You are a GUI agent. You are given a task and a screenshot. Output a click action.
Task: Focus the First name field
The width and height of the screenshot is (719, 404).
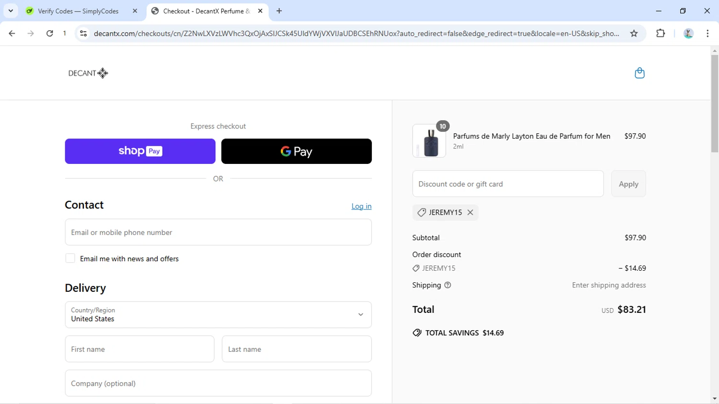[x=139, y=349]
